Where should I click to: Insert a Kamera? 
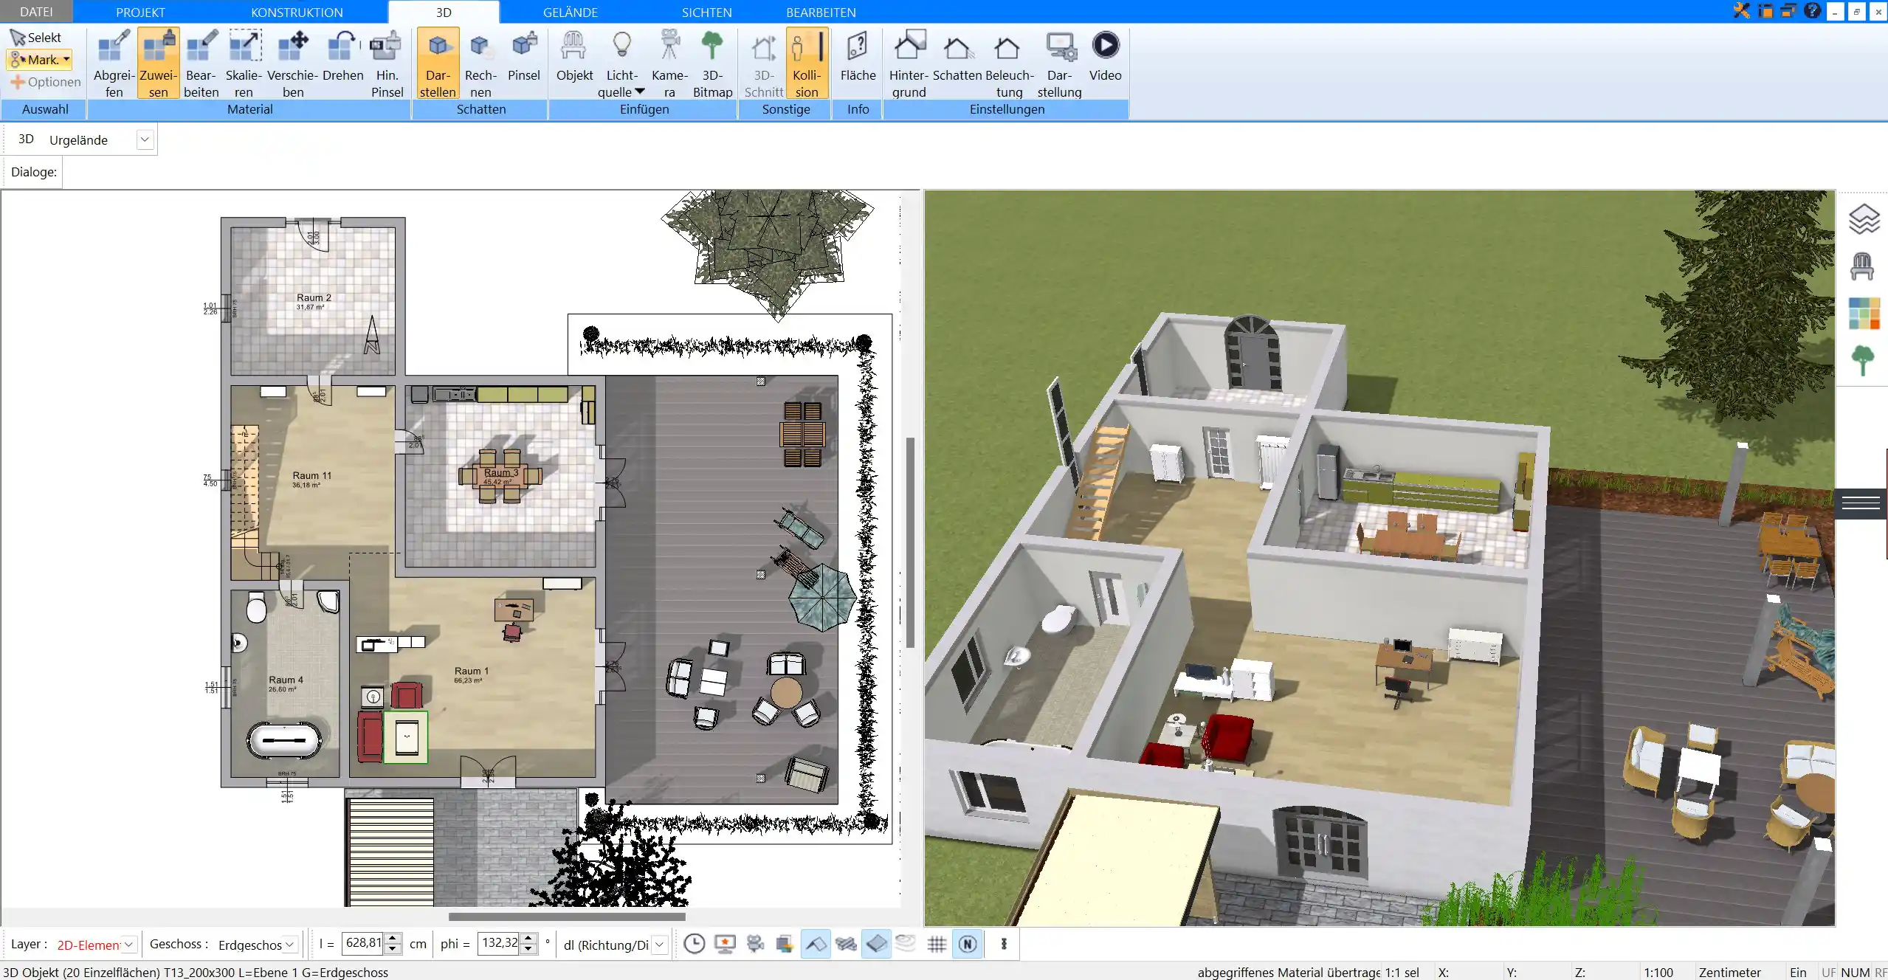(x=669, y=63)
